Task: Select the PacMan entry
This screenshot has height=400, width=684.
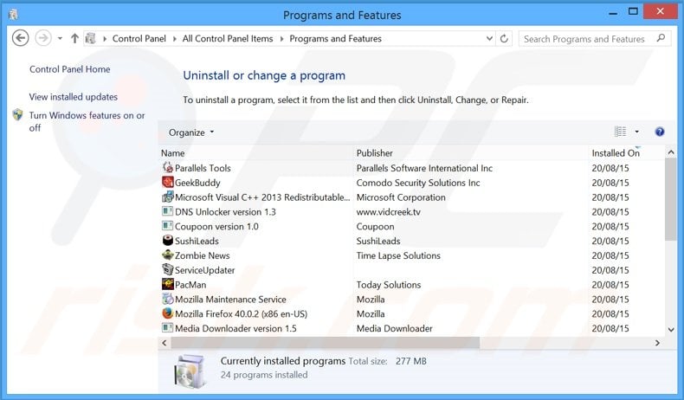Action: pyautogui.click(x=190, y=285)
